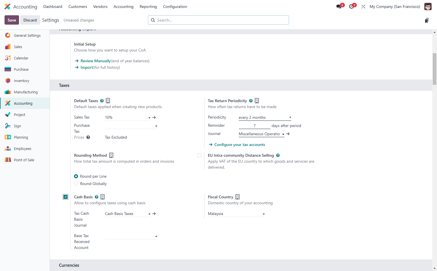Click the Save button
Image resolution: width=437 pixels, height=271 pixels.
tap(12, 20)
